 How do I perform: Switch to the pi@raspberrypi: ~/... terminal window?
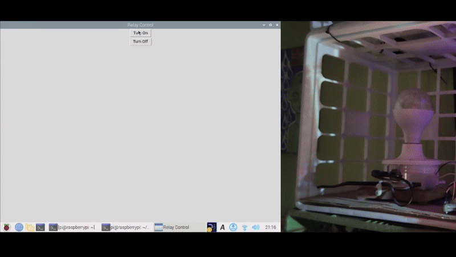click(126, 227)
